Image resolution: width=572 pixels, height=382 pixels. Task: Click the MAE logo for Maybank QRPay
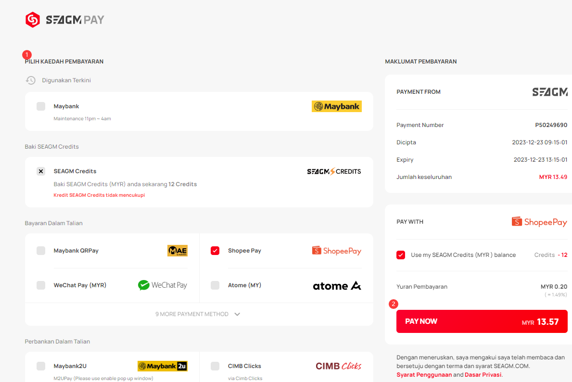click(x=178, y=251)
